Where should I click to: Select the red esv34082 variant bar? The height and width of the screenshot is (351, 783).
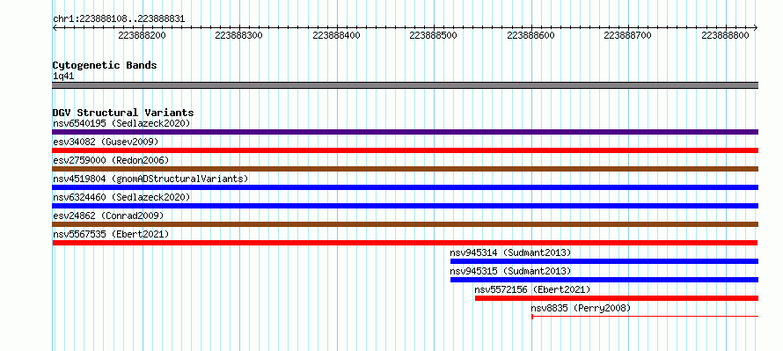pos(405,150)
